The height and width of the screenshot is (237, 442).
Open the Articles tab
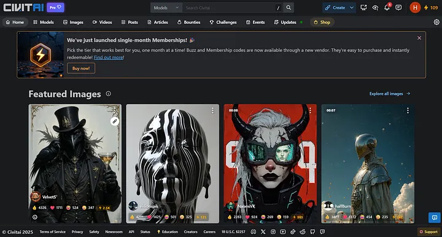coord(158,22)
